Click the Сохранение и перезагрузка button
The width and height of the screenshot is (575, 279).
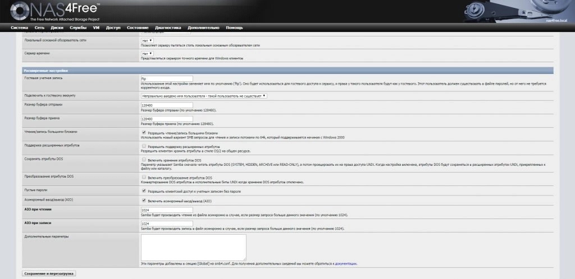pos(48,273)
